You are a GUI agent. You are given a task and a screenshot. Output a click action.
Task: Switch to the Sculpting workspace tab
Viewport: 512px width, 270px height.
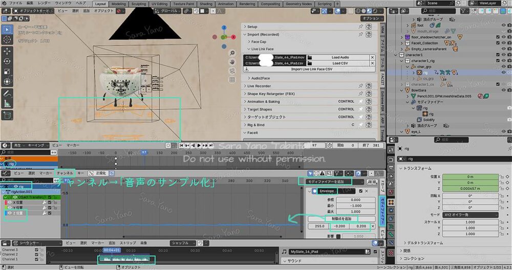[x=139, y=4]
